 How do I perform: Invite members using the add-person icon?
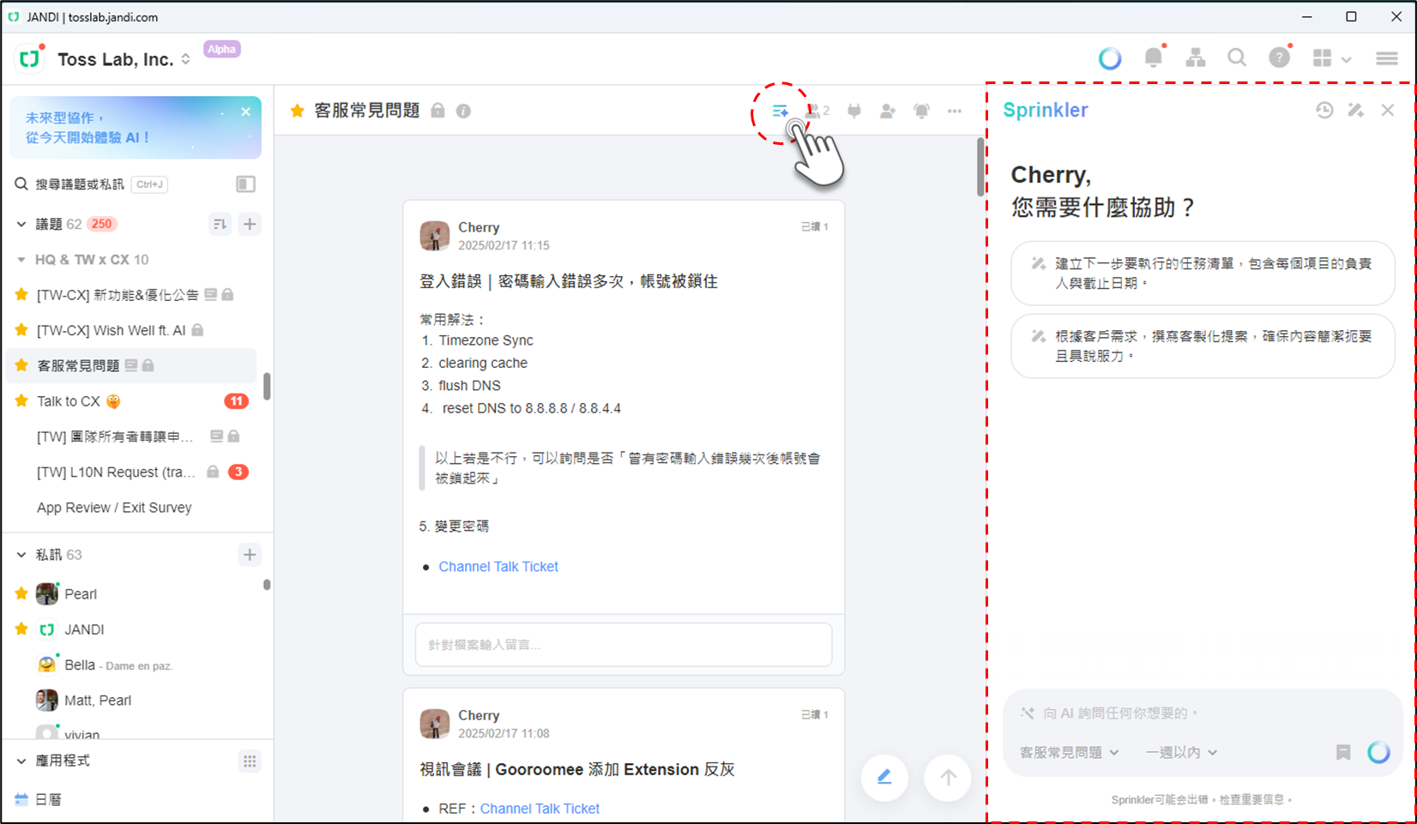coord(888,111)
